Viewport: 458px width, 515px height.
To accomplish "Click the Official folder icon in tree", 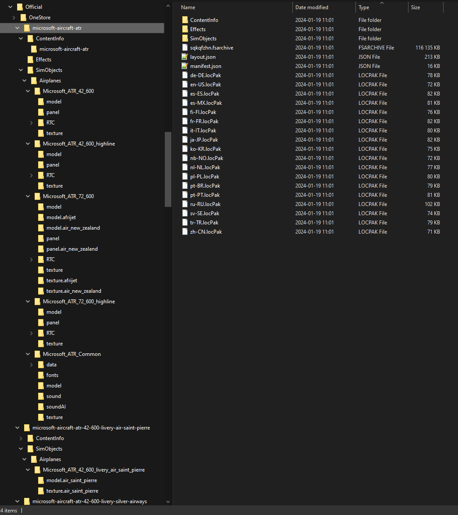I will 20,7.
